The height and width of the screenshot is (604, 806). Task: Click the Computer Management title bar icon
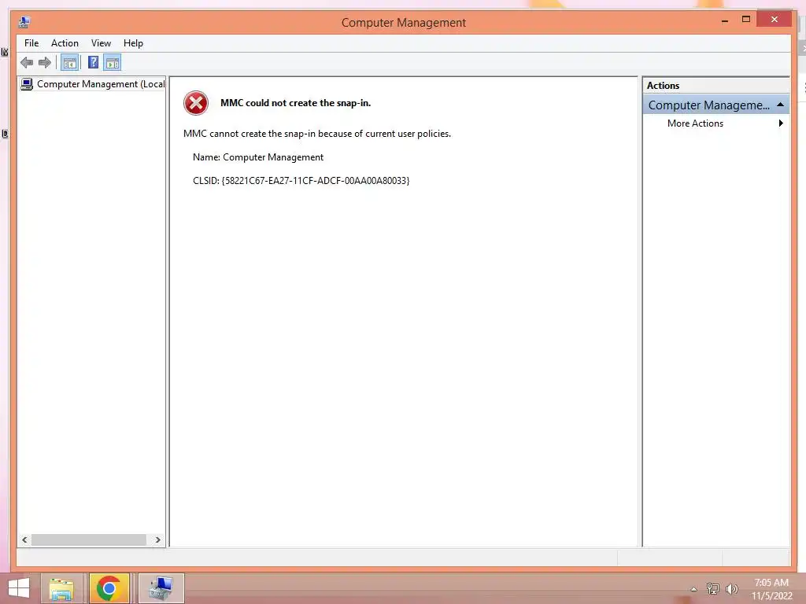click(x=24, y=22)
